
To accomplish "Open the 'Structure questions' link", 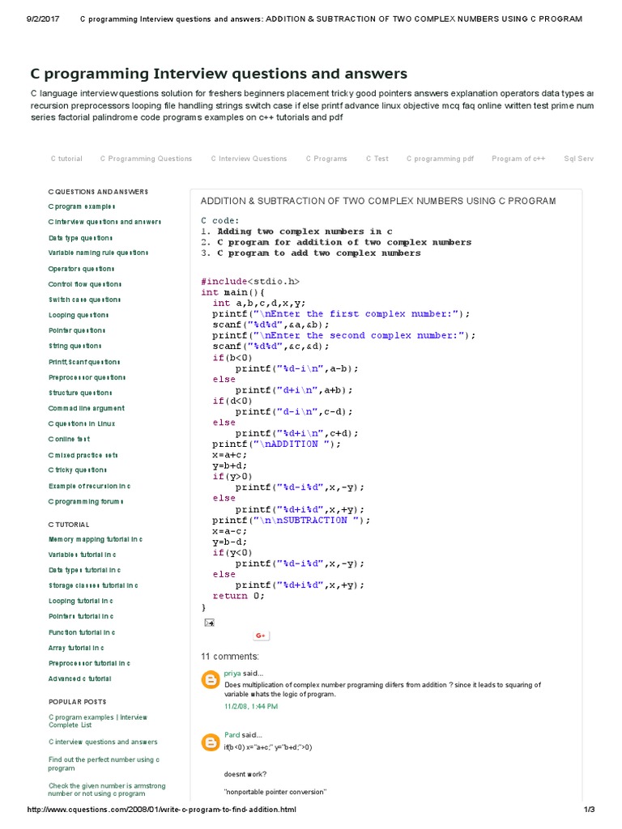I will 80,393.
